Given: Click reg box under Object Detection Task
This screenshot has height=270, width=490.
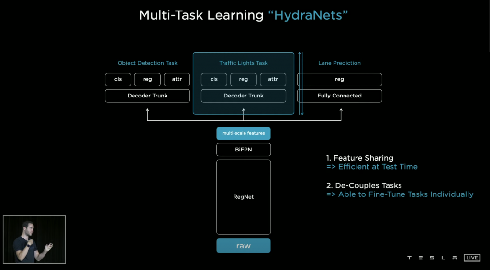Looking at the screenshot, I should pos(147,79).
